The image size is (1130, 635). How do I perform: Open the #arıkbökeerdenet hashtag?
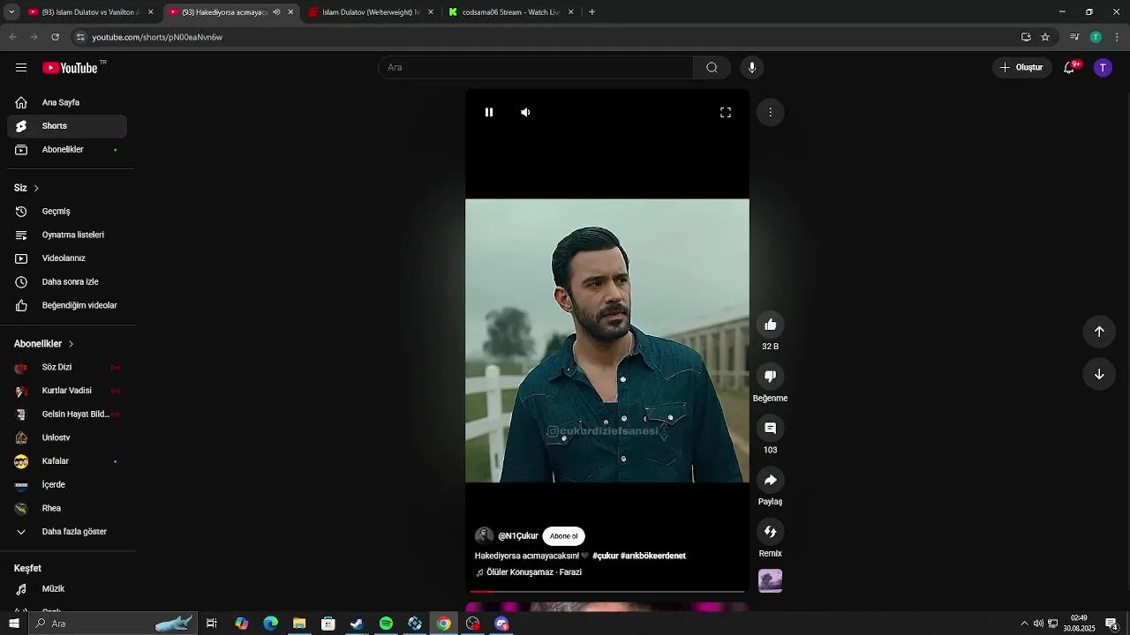pos(653,556)
